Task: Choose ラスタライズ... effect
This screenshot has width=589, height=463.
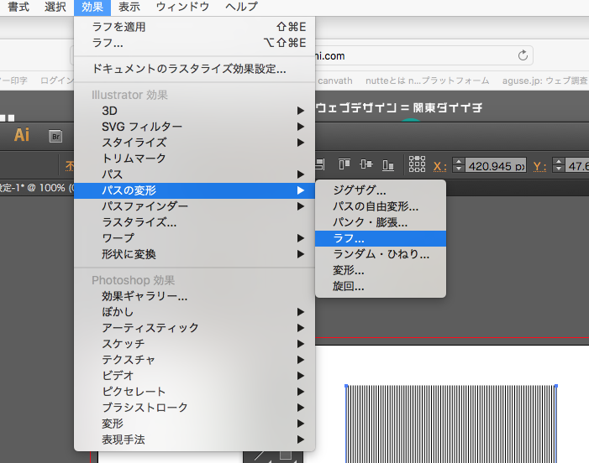Action: pyautogui.click(x=195, y=222)
